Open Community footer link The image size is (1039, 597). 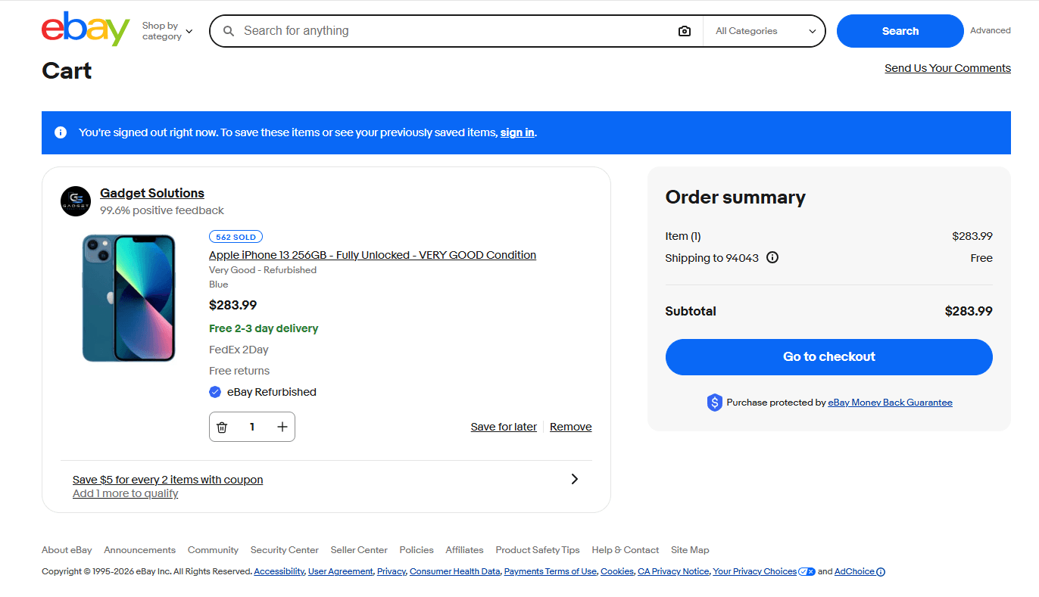213,550
